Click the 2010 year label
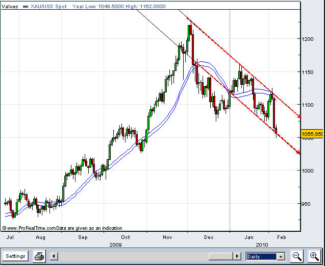 (262, 245)
